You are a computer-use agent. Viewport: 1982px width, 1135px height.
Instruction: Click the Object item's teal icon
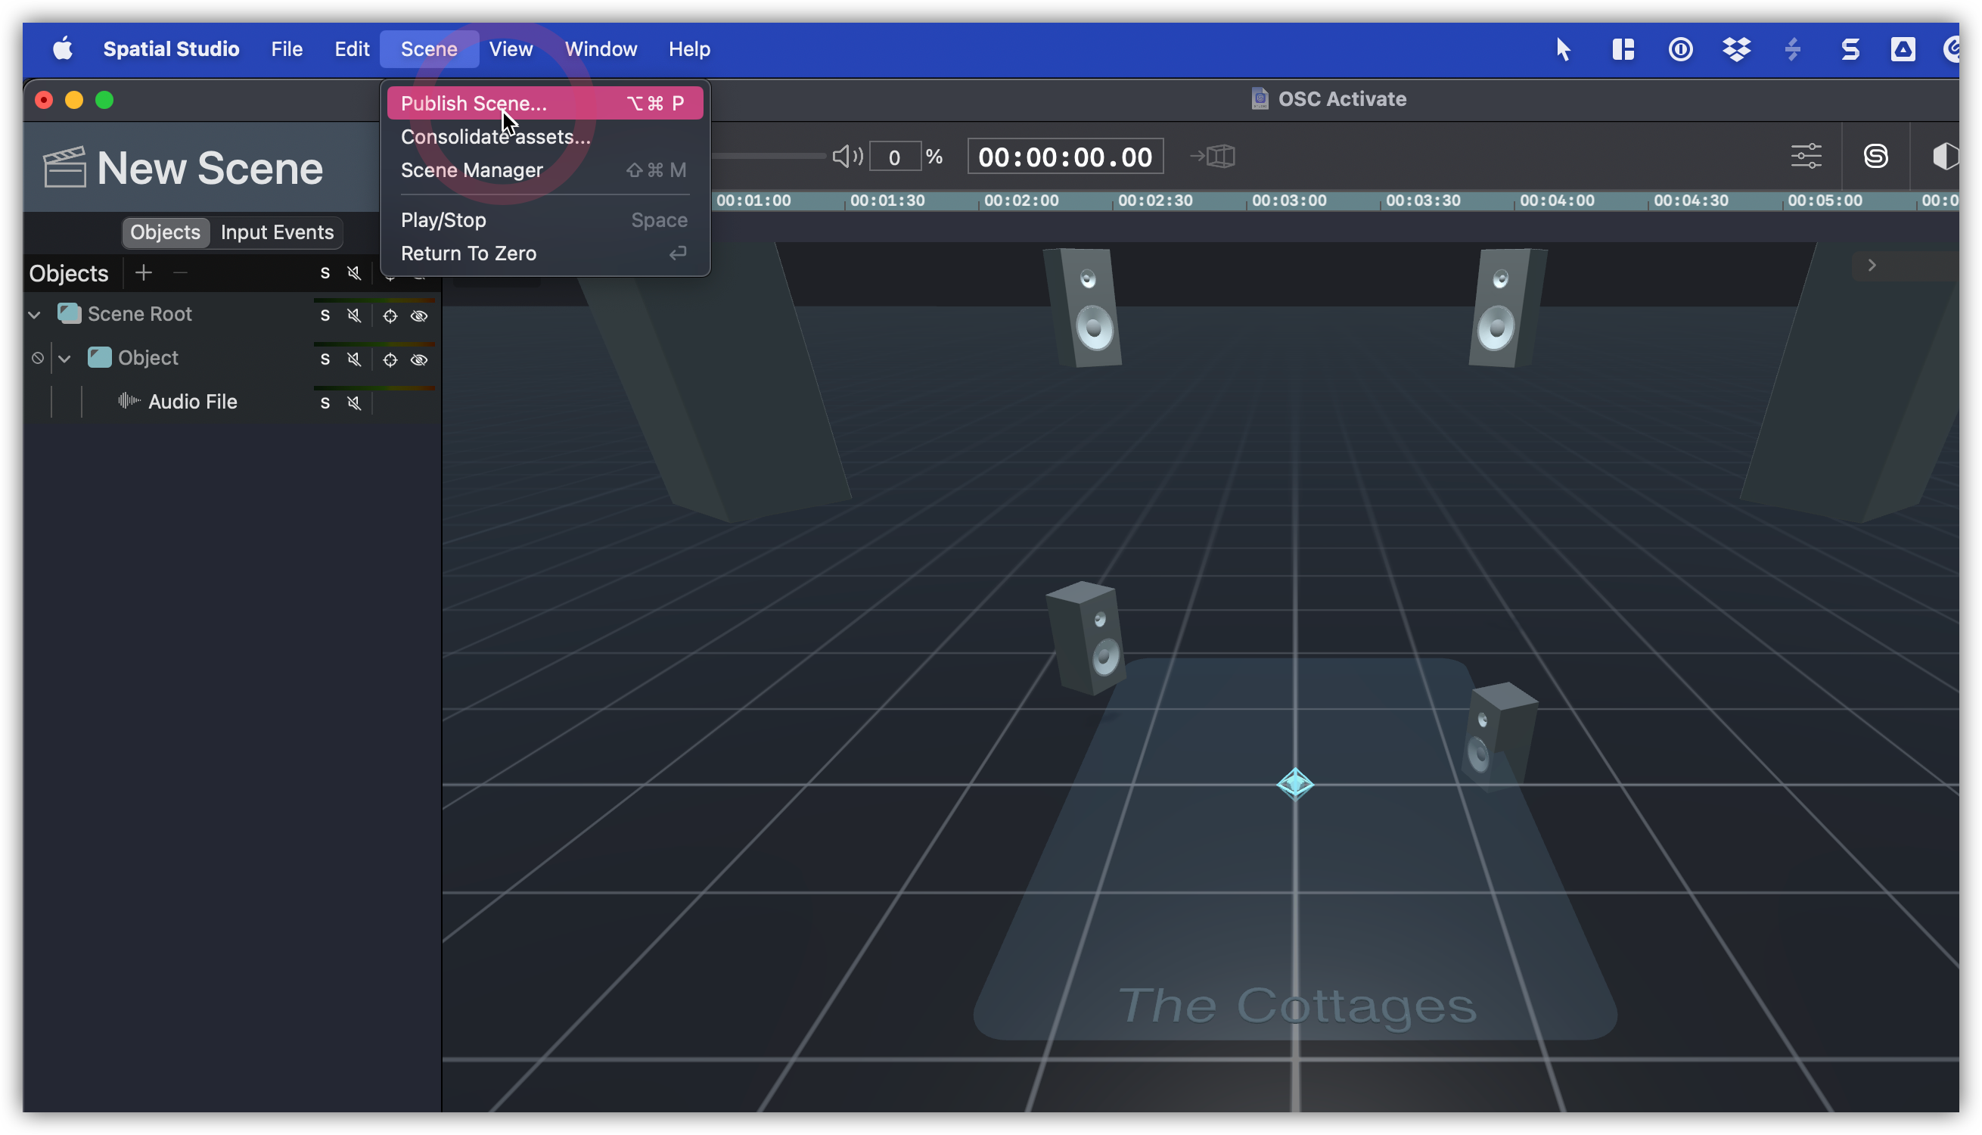coord(99,358)
